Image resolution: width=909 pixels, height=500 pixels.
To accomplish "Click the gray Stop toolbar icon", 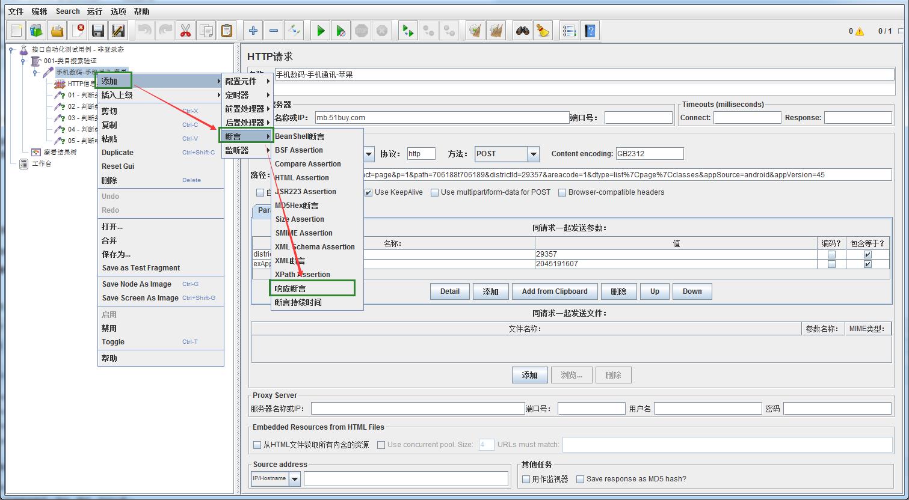I will (362, 31).
